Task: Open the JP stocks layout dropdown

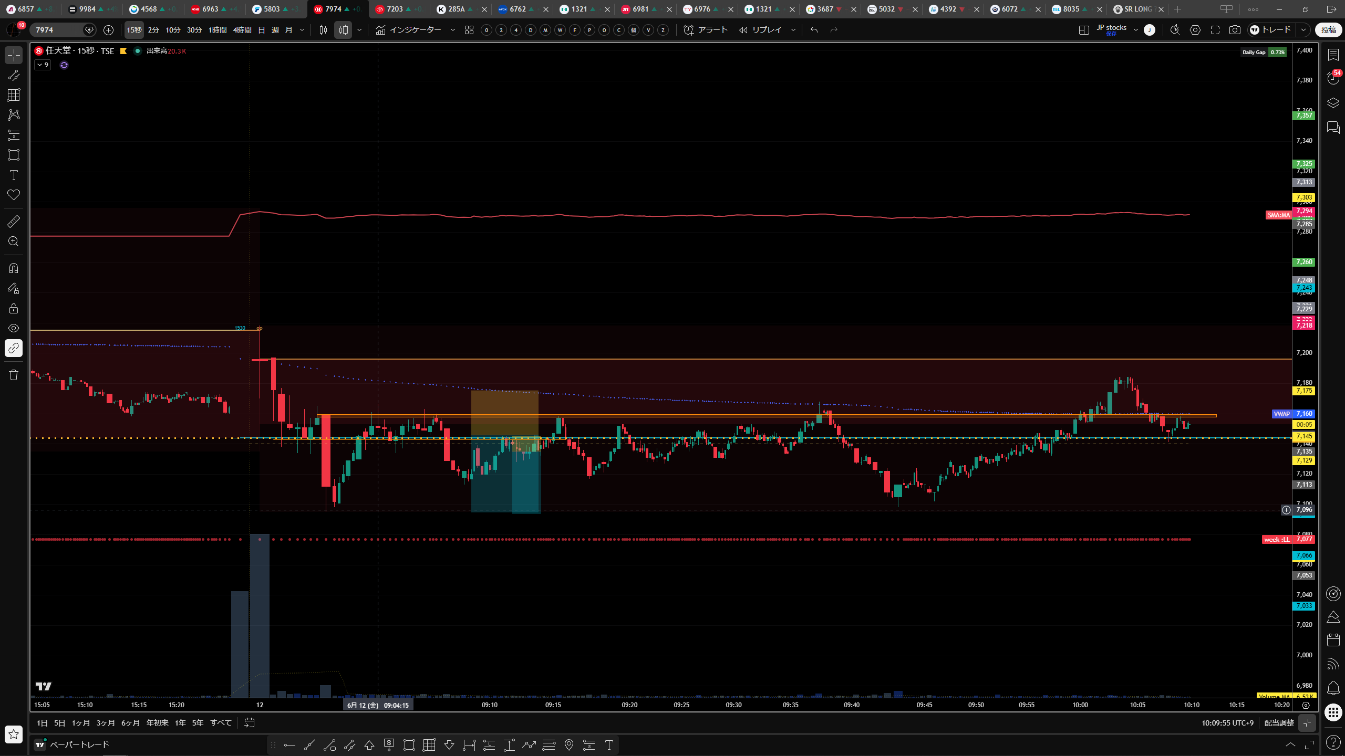Action: pos(1135,30)
